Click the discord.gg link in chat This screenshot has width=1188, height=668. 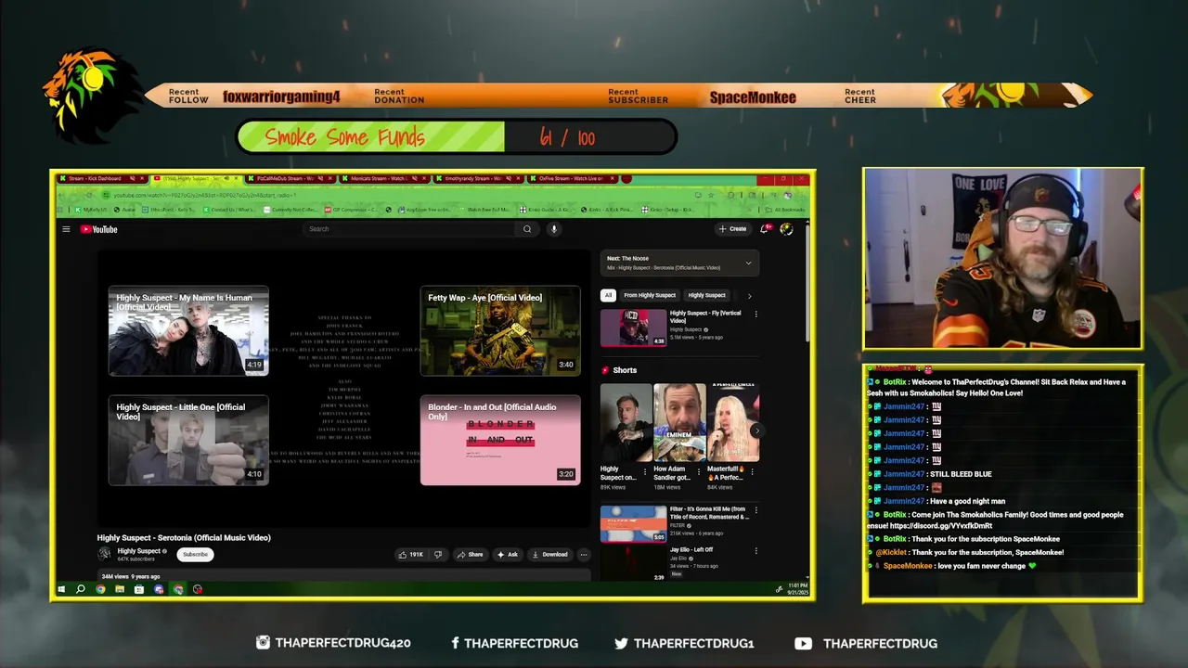tap(940, 526)
